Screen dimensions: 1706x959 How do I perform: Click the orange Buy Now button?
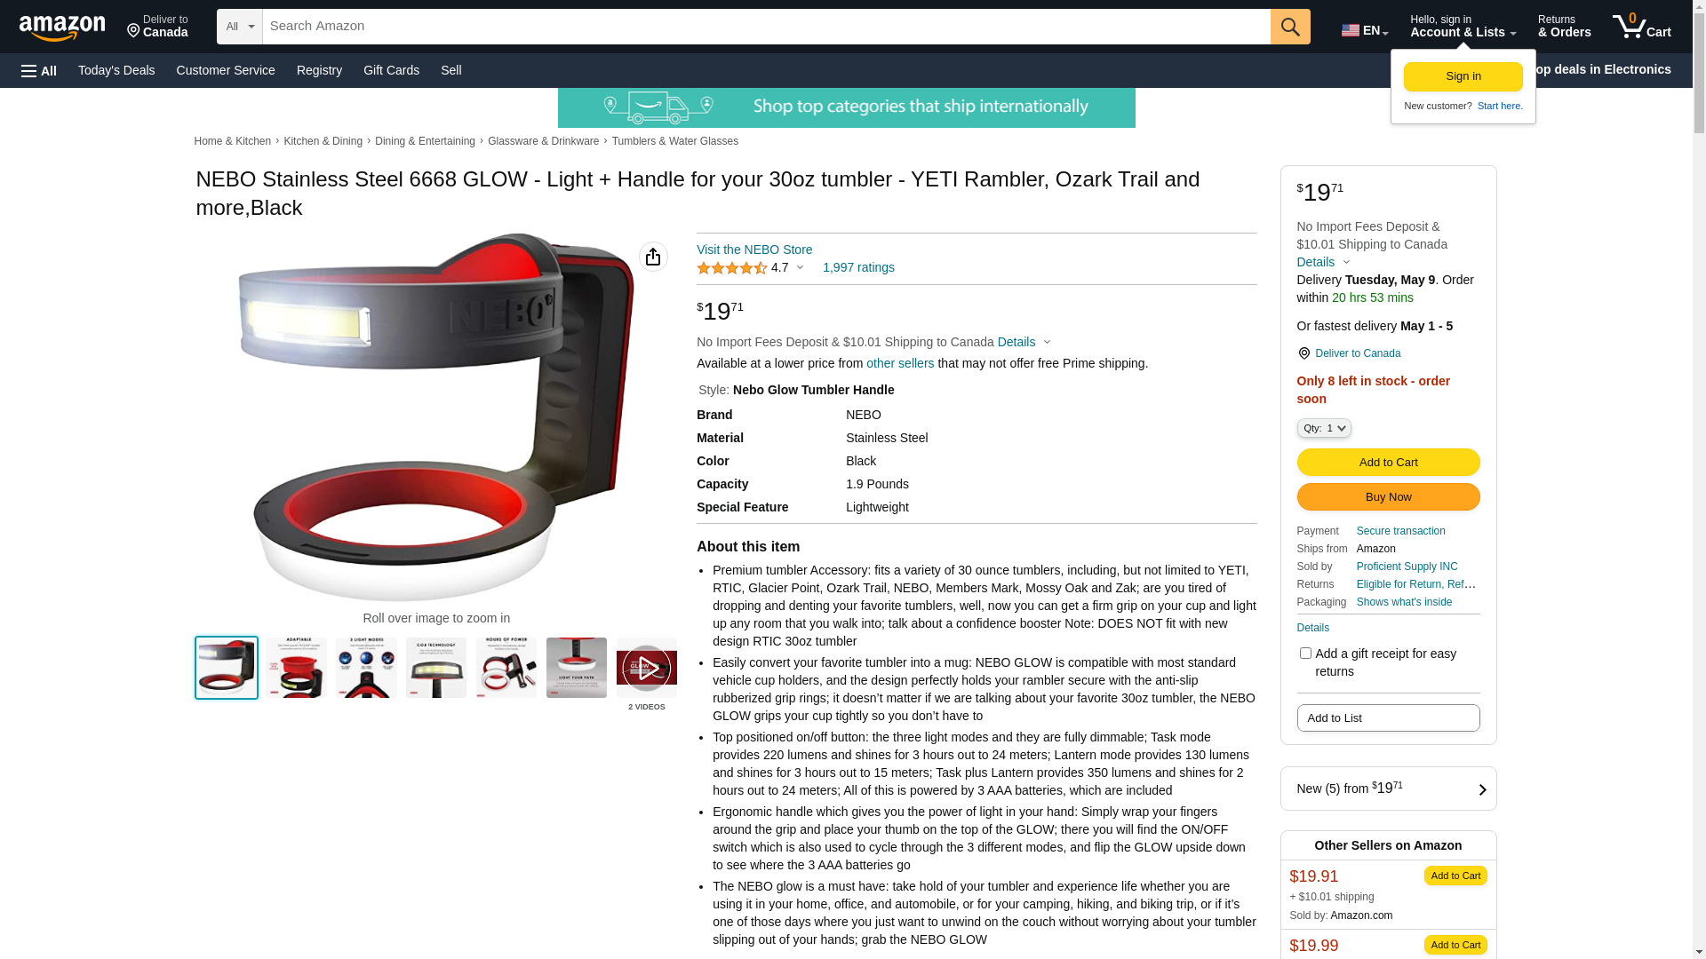point(1388,497)
